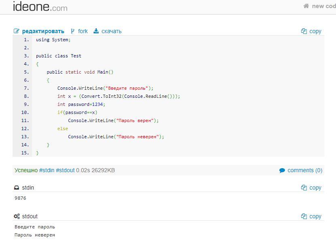Click the #stdout hashtag link
The width and height of the screenshot is (336, 249).
pos(65,170)
